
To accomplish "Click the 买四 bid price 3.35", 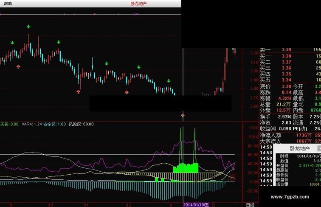I will (287, 74).
